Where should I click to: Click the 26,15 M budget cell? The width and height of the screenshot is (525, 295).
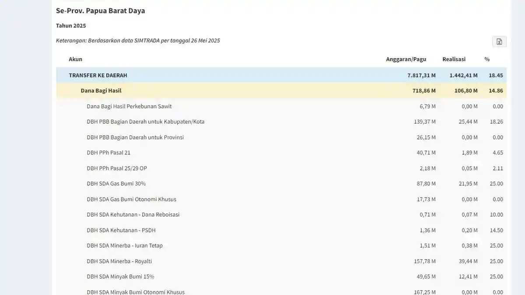426,137
